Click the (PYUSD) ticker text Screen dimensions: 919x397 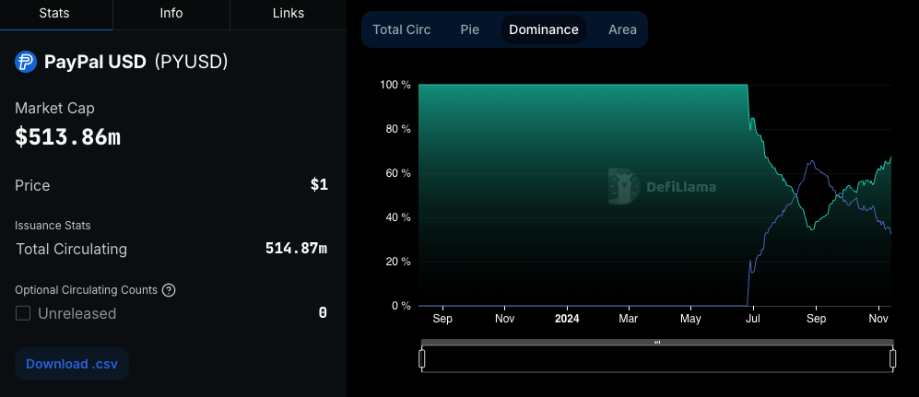pyautogui.click(x=191, y=62)
